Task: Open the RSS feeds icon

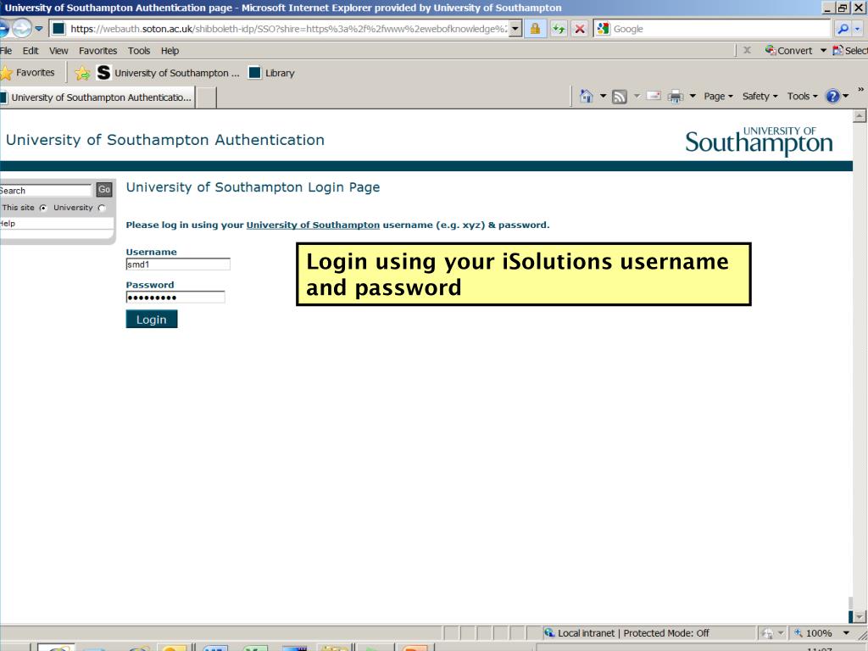Action: click(x=620, y=97)
